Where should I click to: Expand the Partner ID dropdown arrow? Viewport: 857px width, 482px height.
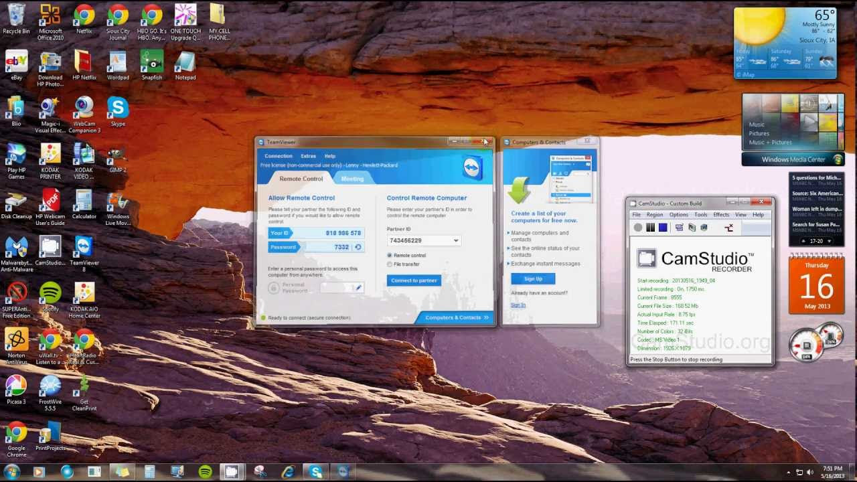click(x=456, y=240)
